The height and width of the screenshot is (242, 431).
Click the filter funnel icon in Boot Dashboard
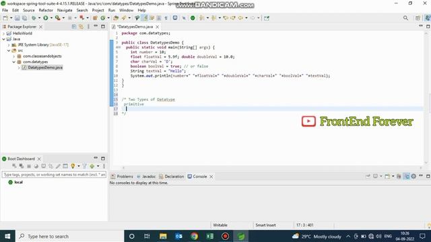84,166
